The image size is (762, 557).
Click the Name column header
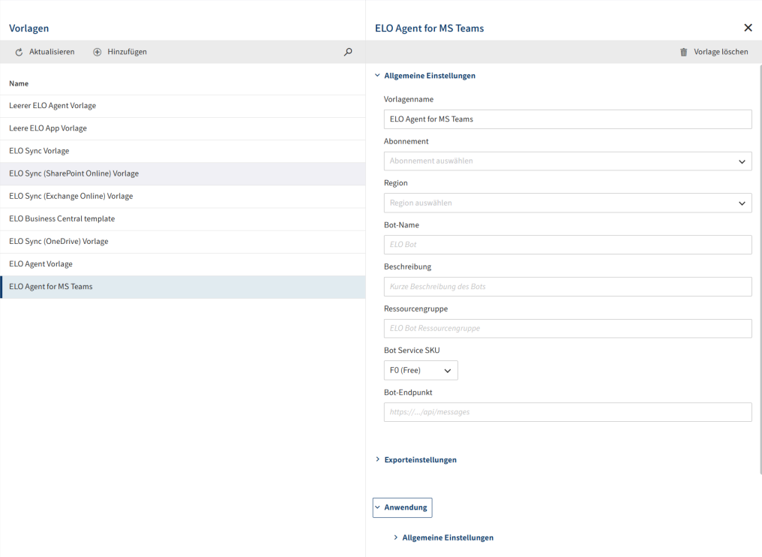19,83
